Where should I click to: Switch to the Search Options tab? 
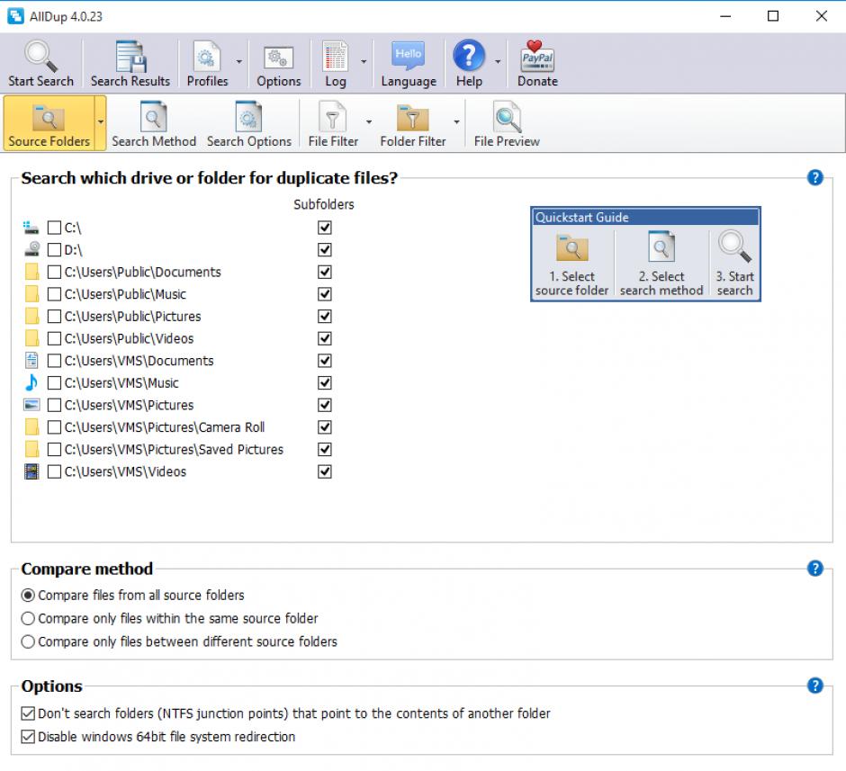click(x=248, y=124)
